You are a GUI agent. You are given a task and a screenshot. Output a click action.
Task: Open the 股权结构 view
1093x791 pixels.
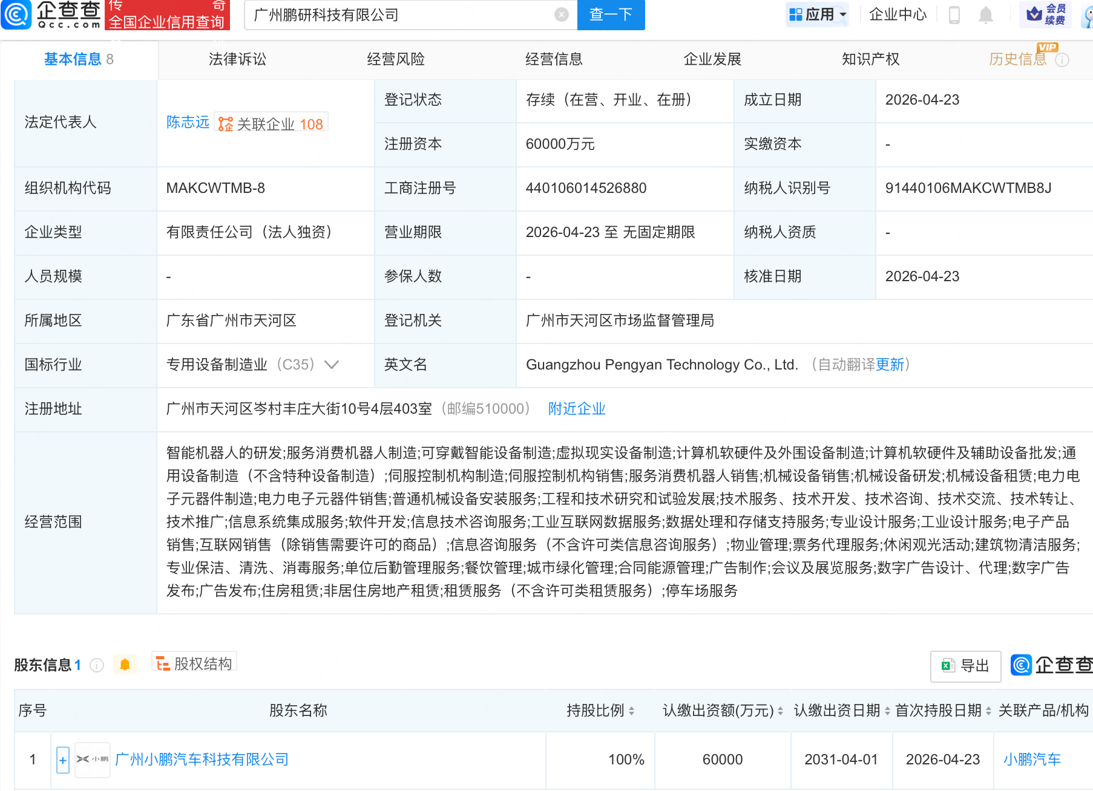[x=194, y=663]
